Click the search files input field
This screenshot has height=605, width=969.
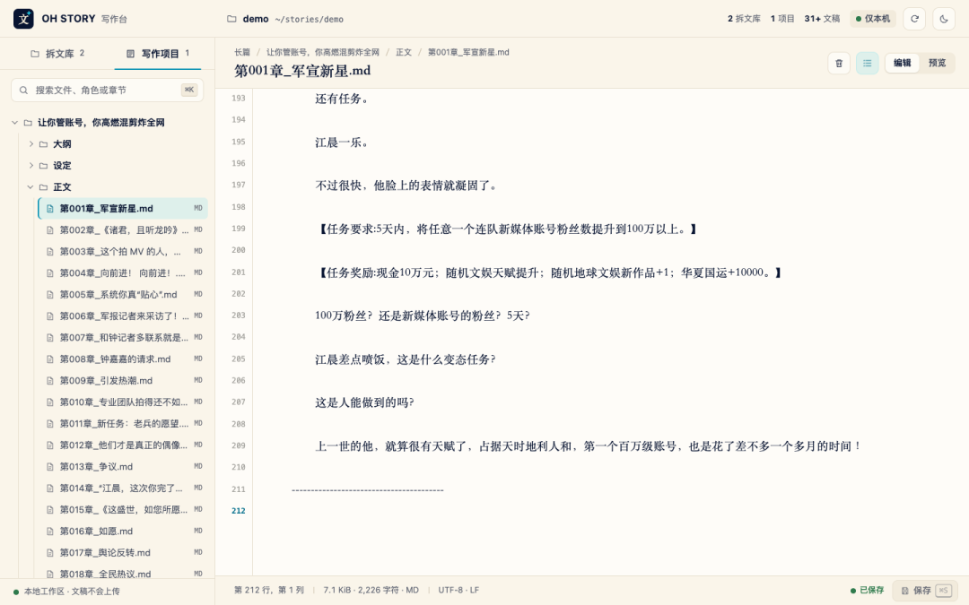tap(107, 91)
